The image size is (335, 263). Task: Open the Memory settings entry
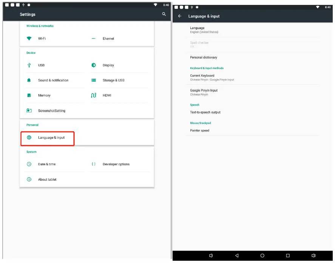(54, 95)
